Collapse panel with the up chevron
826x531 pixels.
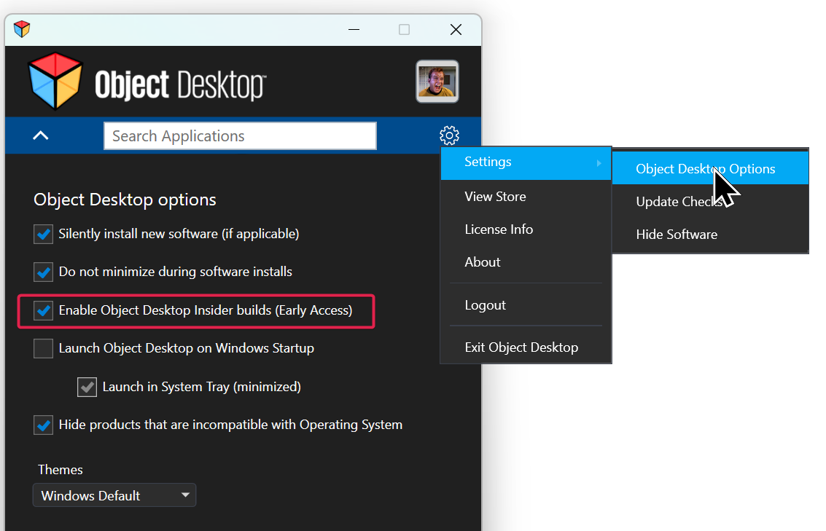click(41, 135)
